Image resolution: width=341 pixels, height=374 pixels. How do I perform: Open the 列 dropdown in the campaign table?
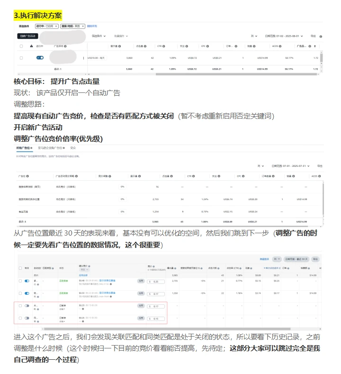pos(254,36)
